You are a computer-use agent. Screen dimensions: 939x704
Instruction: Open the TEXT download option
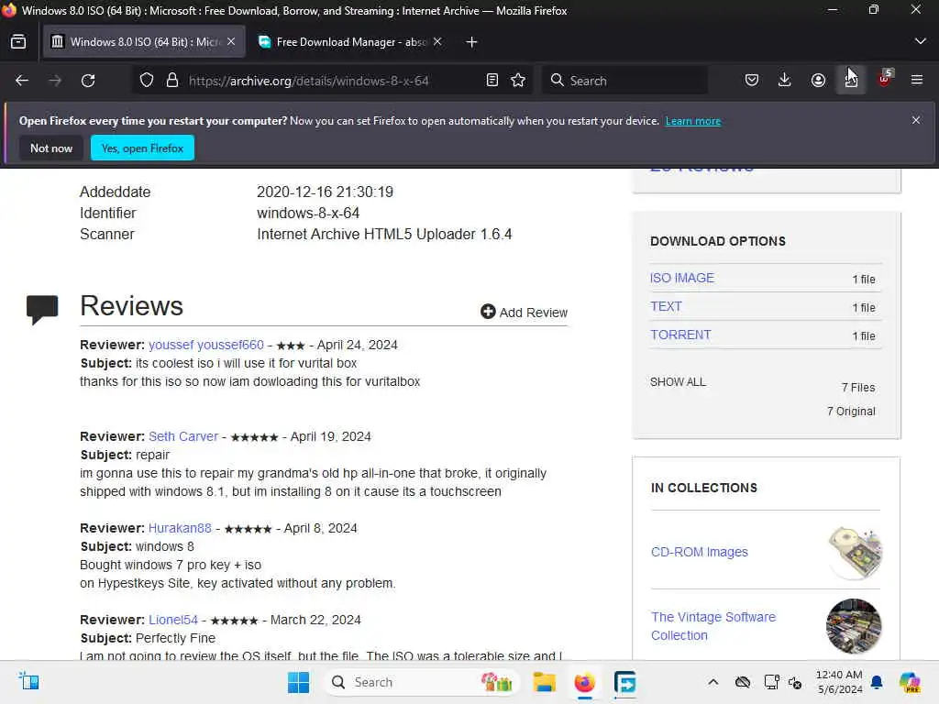coord(666,306)
